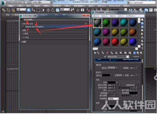This screenshot has width=157, height=114.
Task: Open Material Editor's navigation (N) menu
Action: 113,16
